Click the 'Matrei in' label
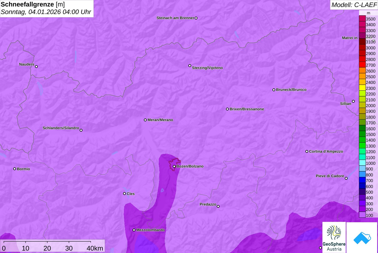Screen dimensions: 378x253 [x=350, y=38]
